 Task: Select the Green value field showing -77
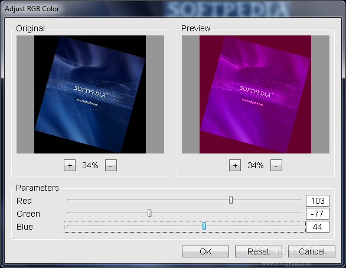(x=318, y=214)
